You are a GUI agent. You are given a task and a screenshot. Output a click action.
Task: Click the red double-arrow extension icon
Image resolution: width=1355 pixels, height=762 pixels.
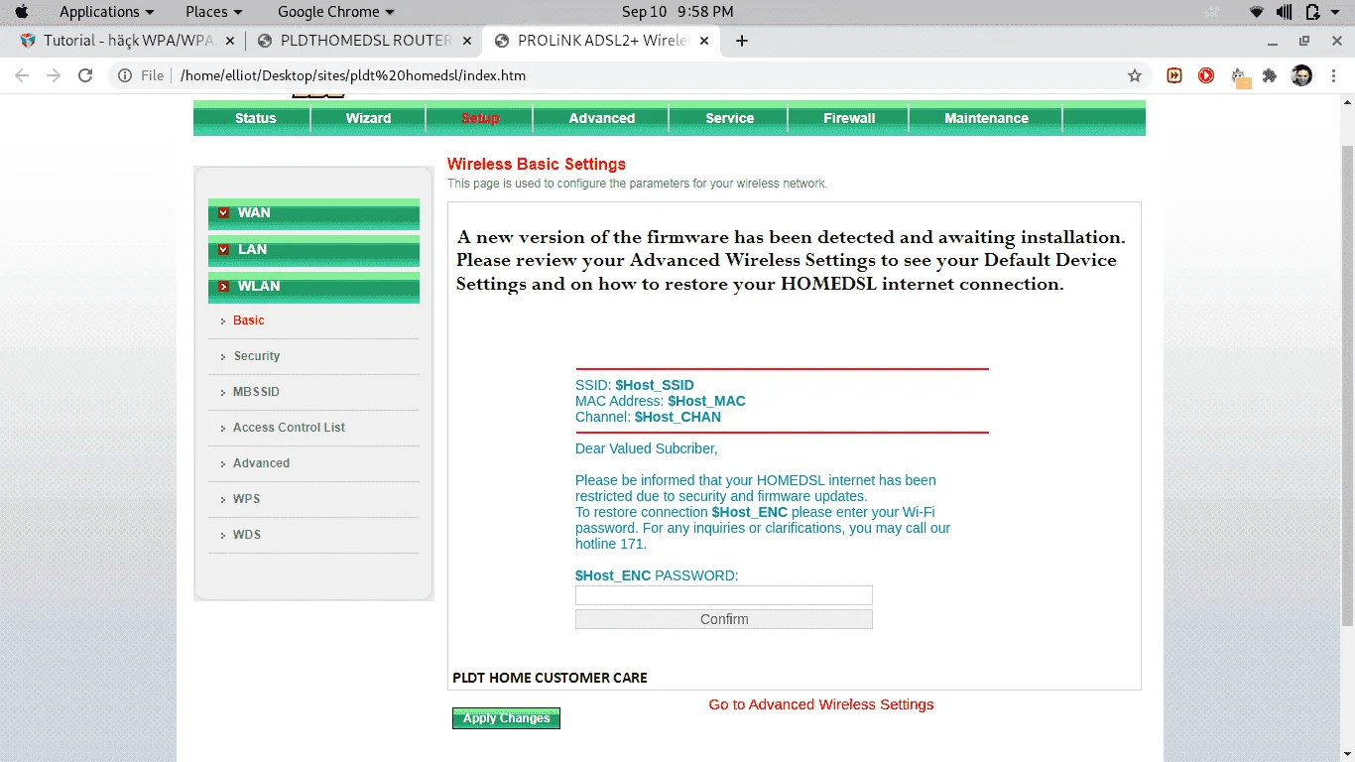(1174, 75)
